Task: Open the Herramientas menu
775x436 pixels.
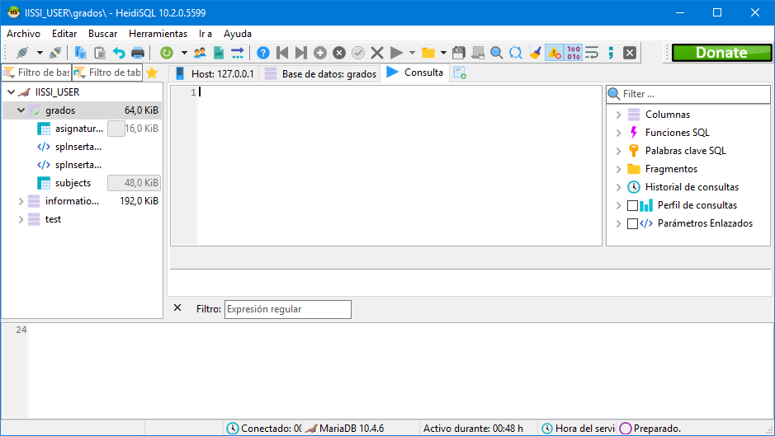Action: point(158,34)
